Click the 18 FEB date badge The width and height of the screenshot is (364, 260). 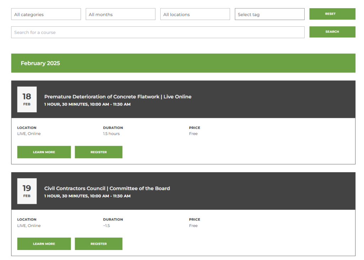click(x=27, y=99)
